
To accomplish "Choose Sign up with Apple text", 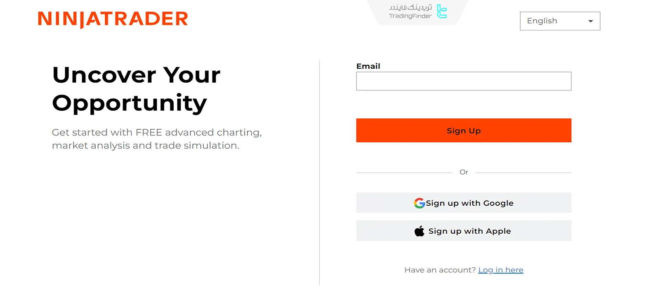I will (x=469, y=231).
